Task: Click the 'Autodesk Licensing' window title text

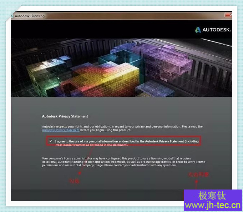Action: click(x=30, y=16)
